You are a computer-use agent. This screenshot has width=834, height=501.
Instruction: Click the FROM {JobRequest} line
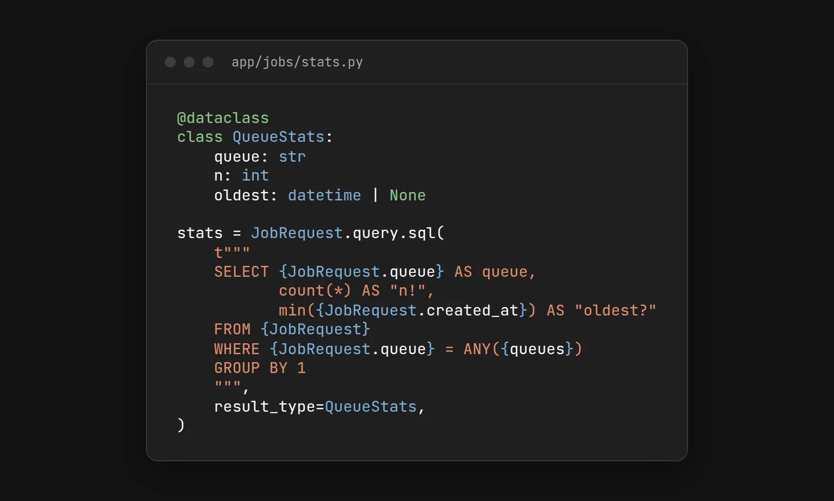(292, 329)
